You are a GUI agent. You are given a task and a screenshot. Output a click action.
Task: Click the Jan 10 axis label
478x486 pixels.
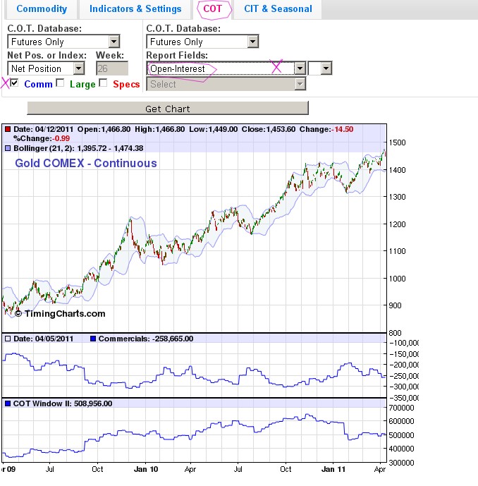[x=146, y=469]
